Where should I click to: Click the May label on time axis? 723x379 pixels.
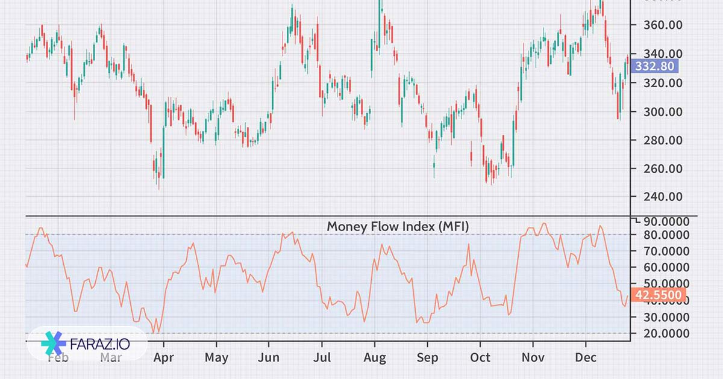coord(216,358)
